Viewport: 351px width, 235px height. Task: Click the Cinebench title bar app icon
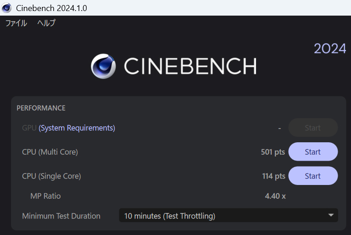6,8
